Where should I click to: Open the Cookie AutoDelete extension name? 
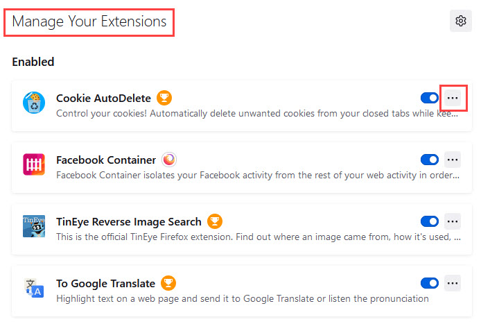pyautogui.click(x=103, y=98)
